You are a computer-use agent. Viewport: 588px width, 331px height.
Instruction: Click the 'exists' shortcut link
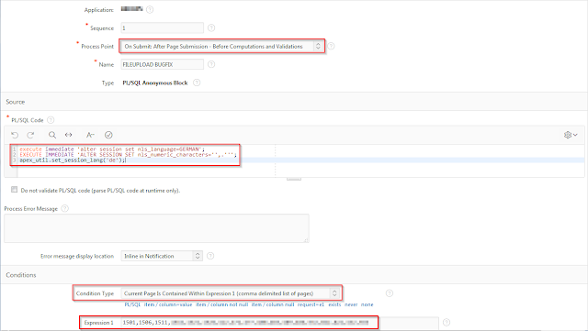point(334,304)
